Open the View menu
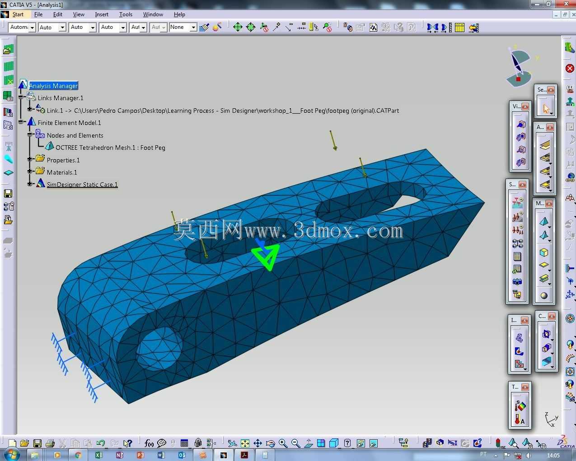The height and width of the screenshot is (461, 576). point(79,14)
